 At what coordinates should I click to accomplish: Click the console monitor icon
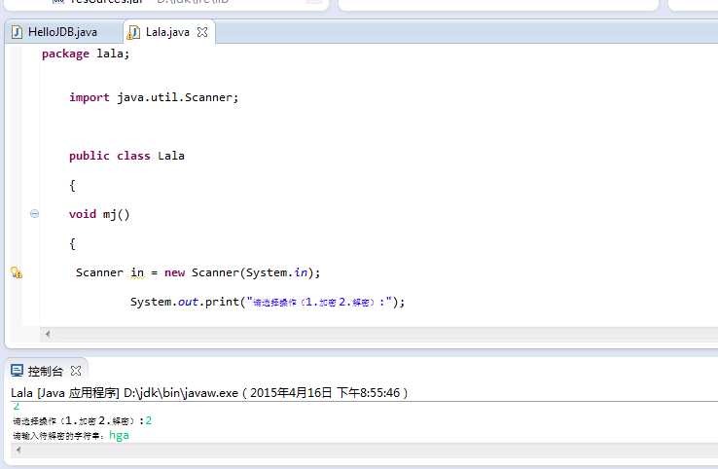coord(17,371)
